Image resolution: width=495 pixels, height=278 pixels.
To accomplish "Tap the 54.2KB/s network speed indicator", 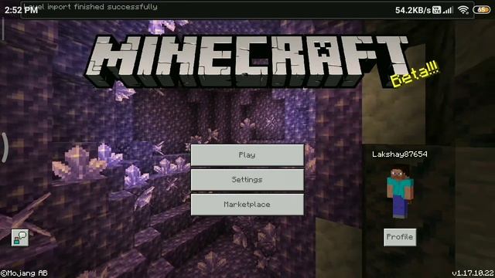I will point(413,10).
